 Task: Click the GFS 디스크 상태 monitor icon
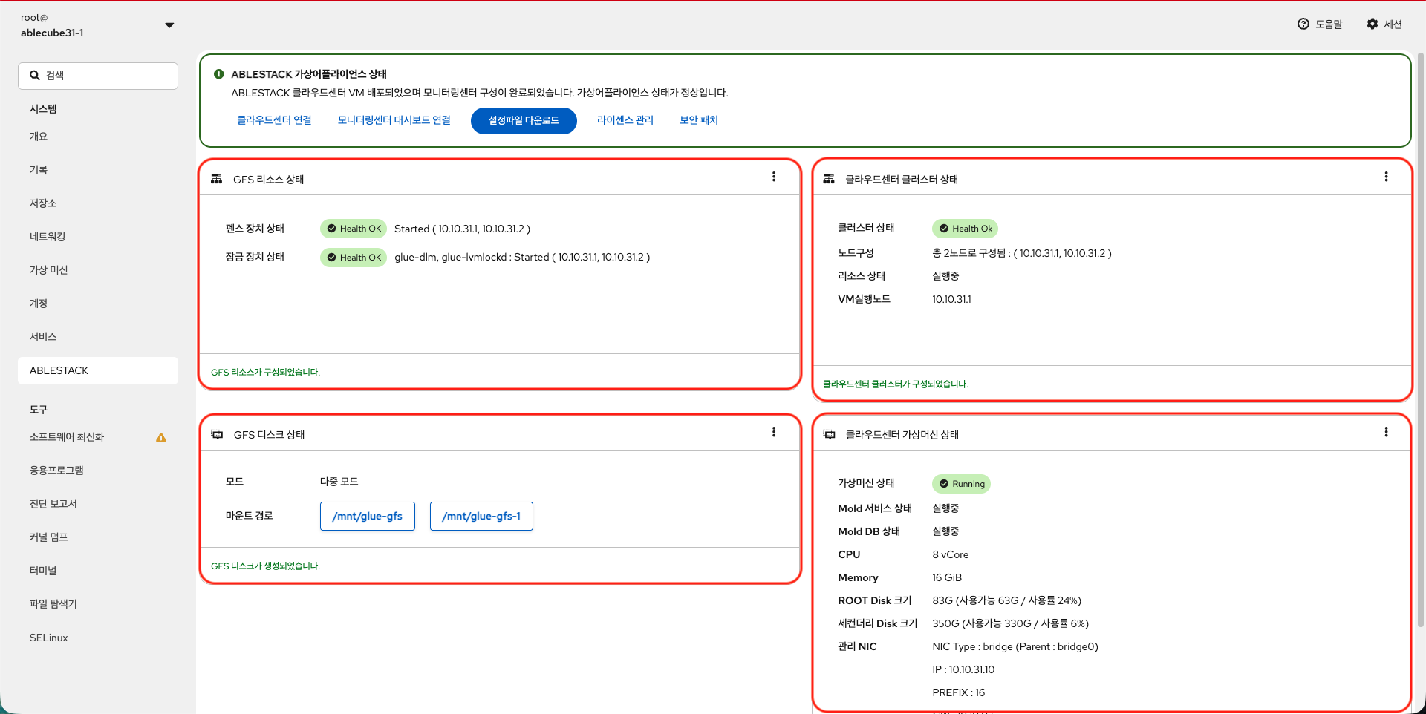[218, 435]
